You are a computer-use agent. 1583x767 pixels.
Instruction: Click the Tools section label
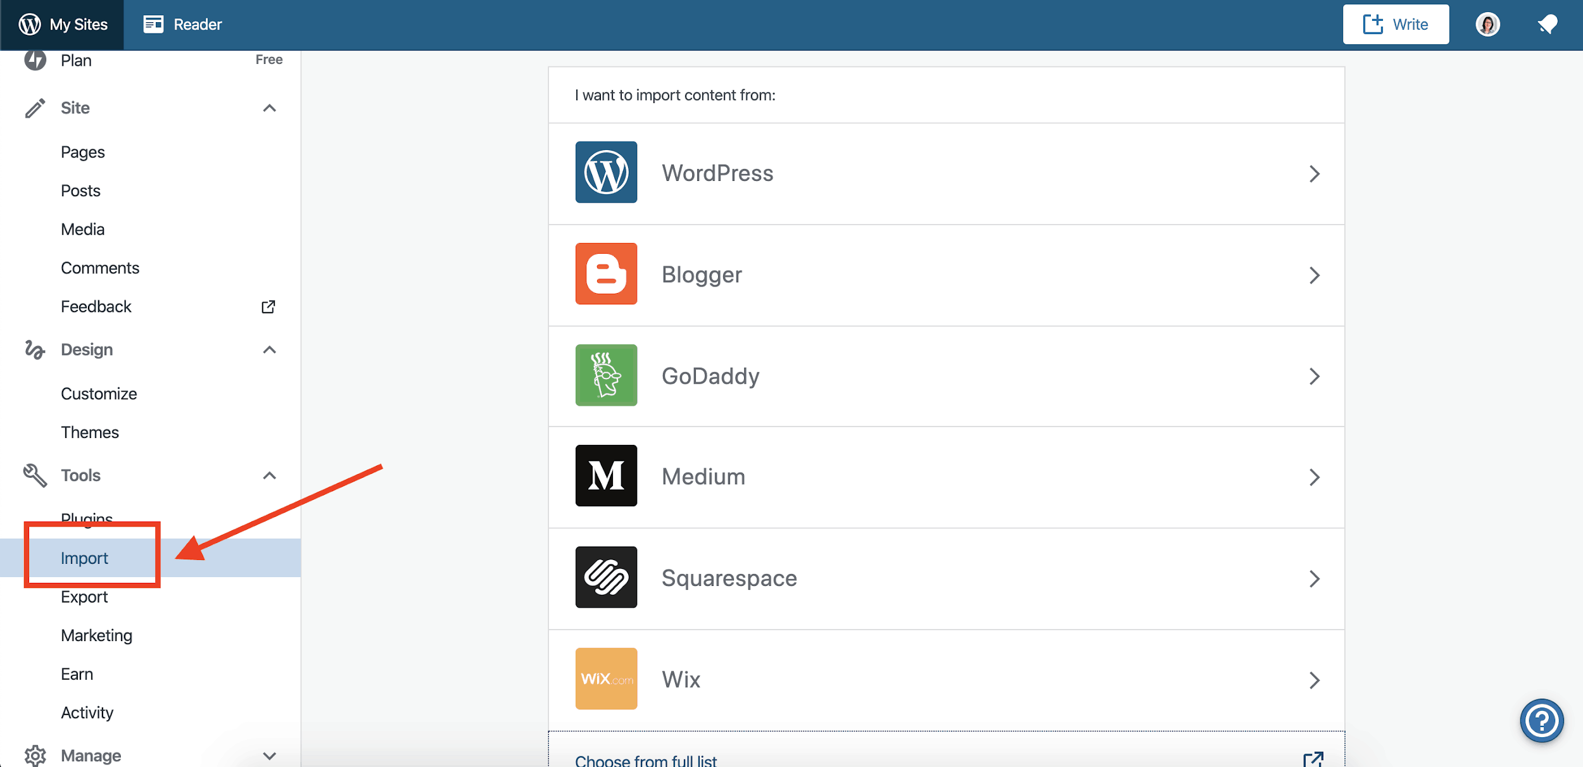coord(80,475)
